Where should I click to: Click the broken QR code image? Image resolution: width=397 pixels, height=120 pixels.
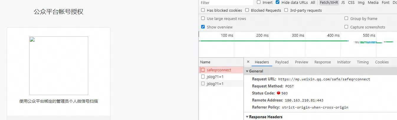(x=59, y=66)
